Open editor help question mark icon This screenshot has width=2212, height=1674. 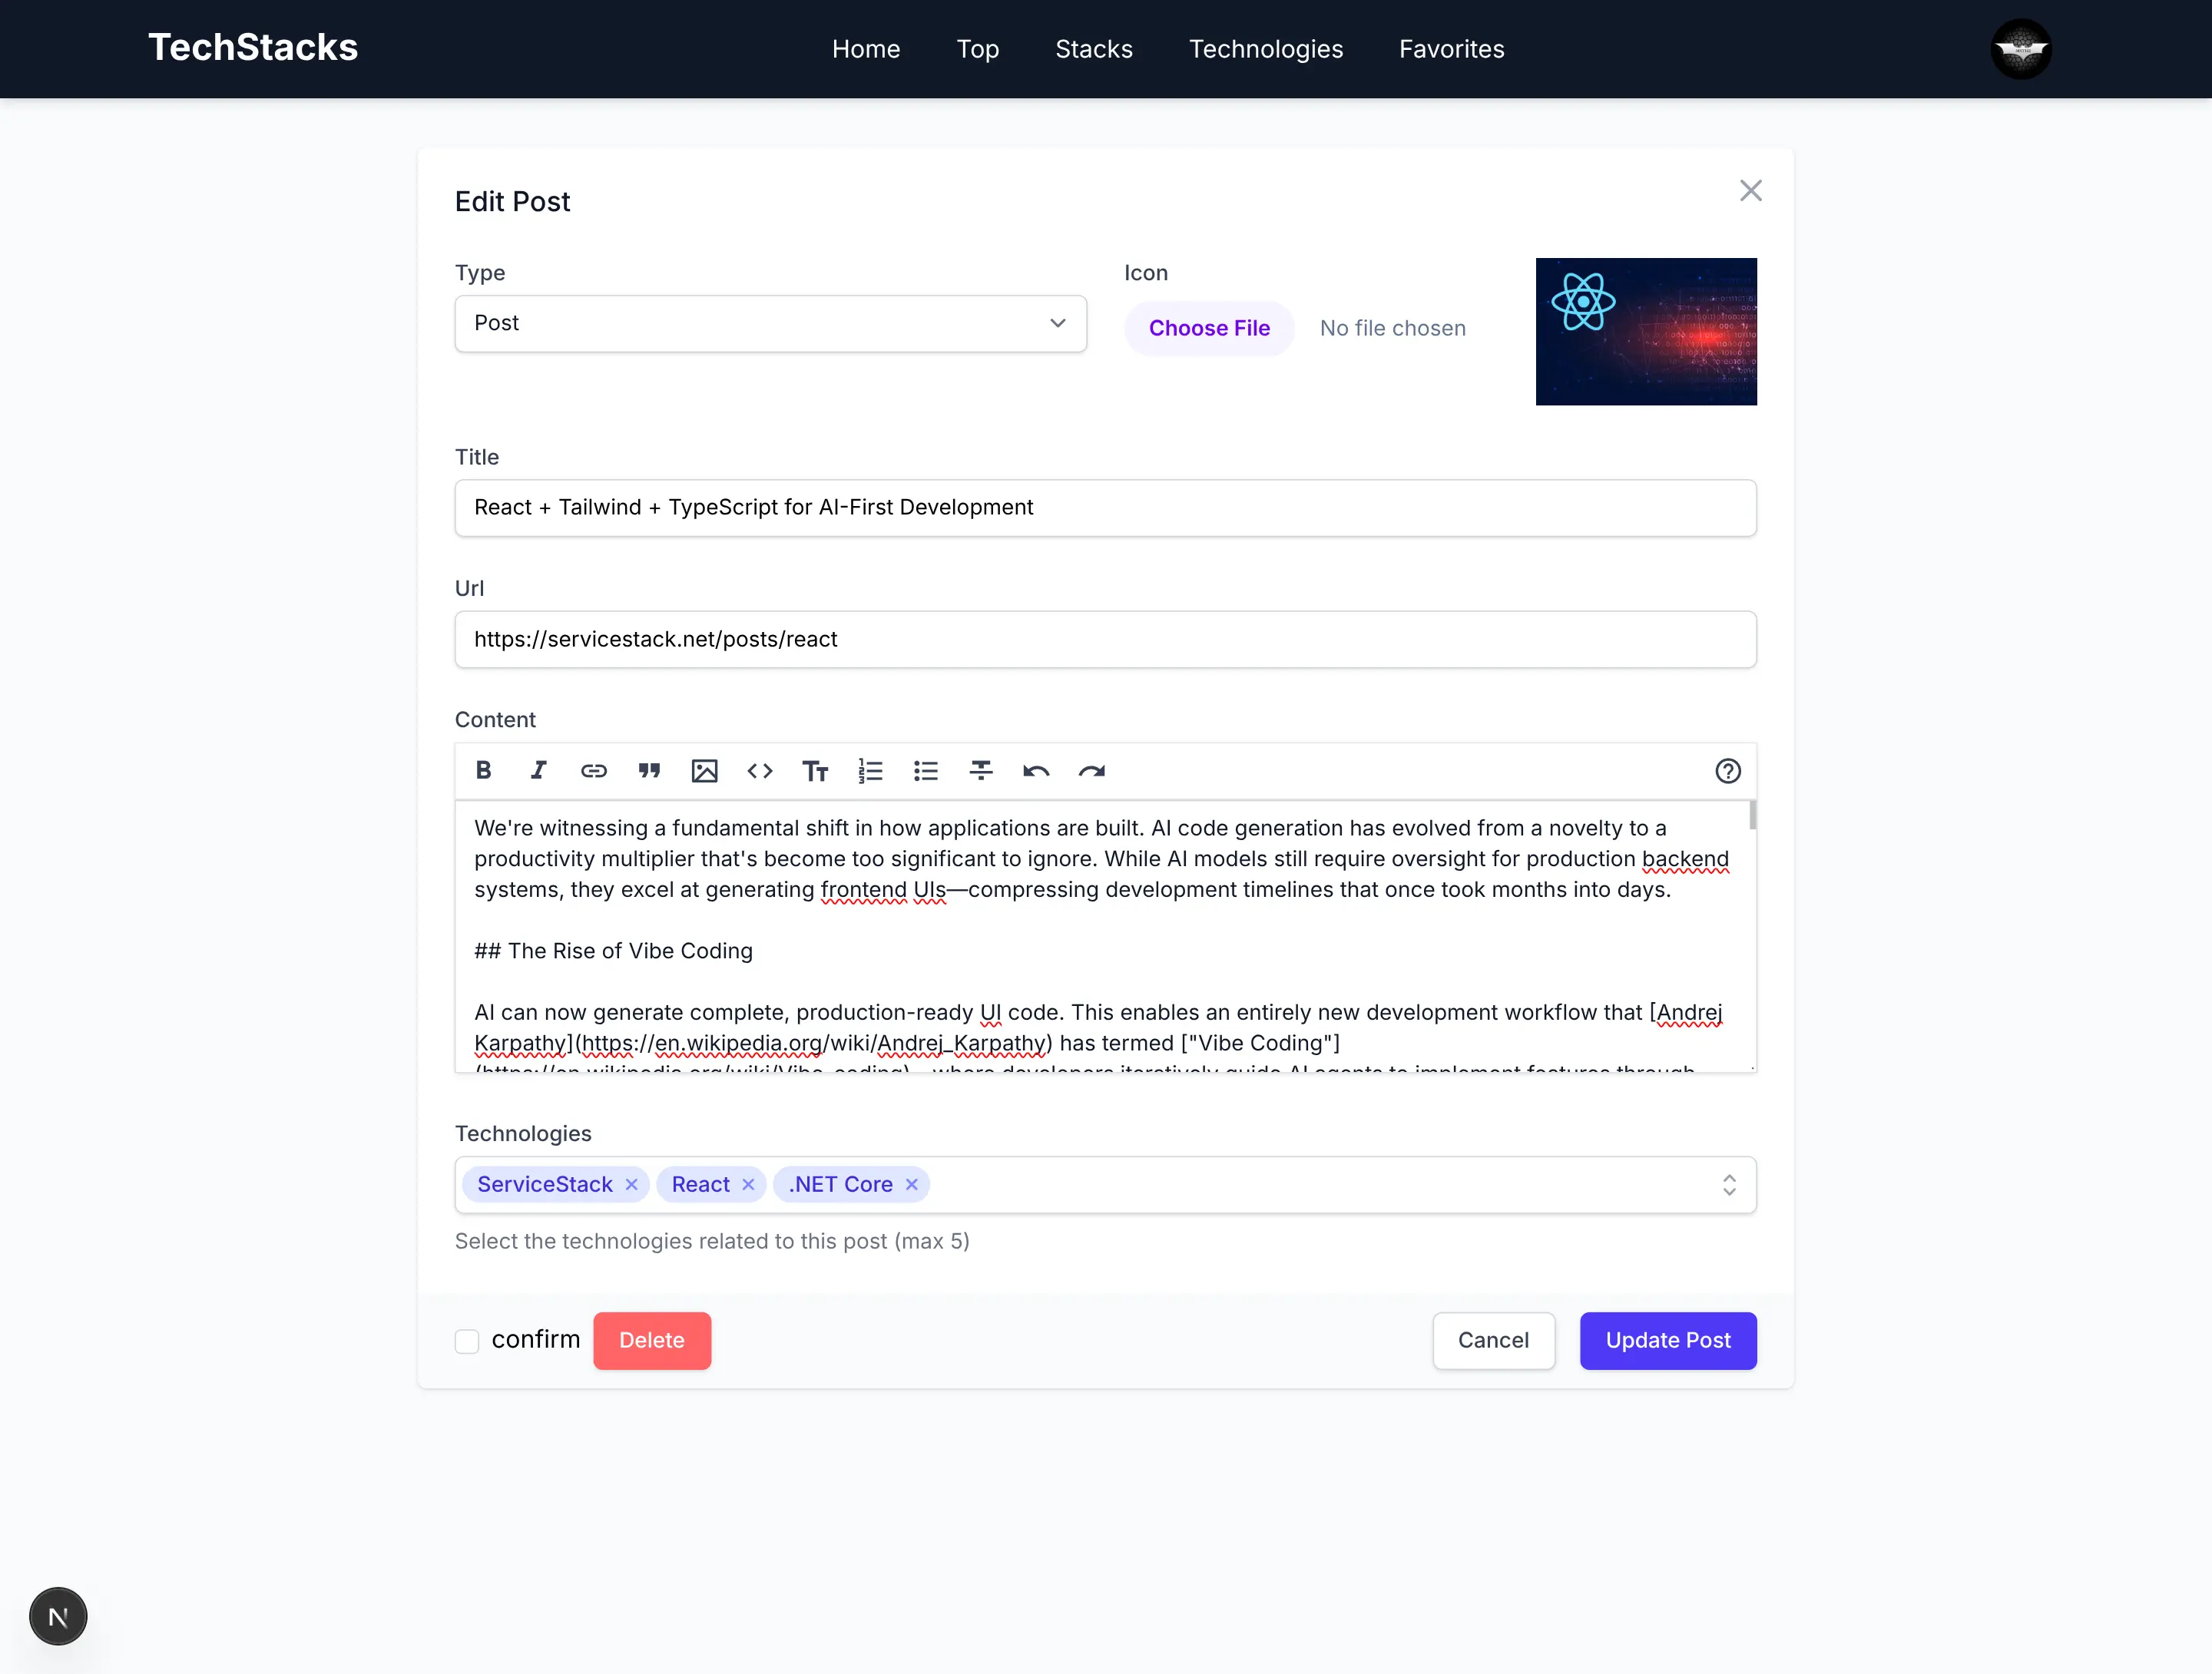click(1727, 770)
